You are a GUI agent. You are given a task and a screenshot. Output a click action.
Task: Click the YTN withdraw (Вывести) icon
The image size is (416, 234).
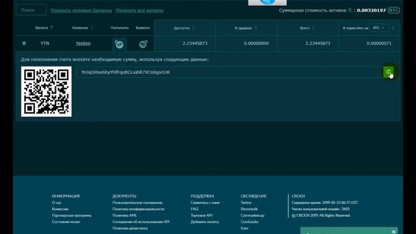tap(143, 44)
